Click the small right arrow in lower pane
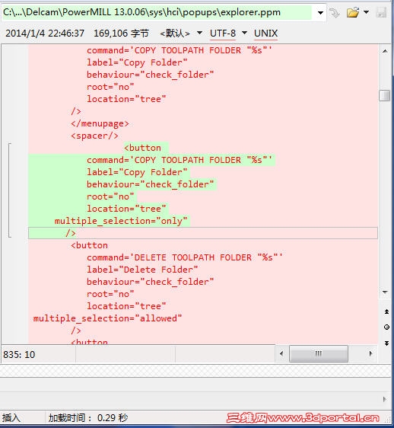 [x=384, y=399]
